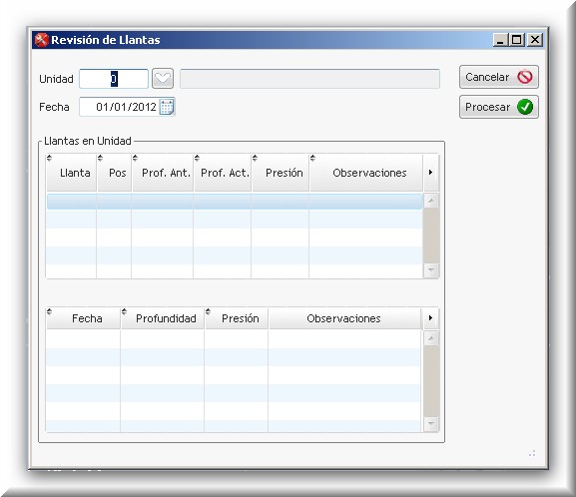
Task: Click the Prof. Act. column sort arrows
Action: [x=197, y=159]
